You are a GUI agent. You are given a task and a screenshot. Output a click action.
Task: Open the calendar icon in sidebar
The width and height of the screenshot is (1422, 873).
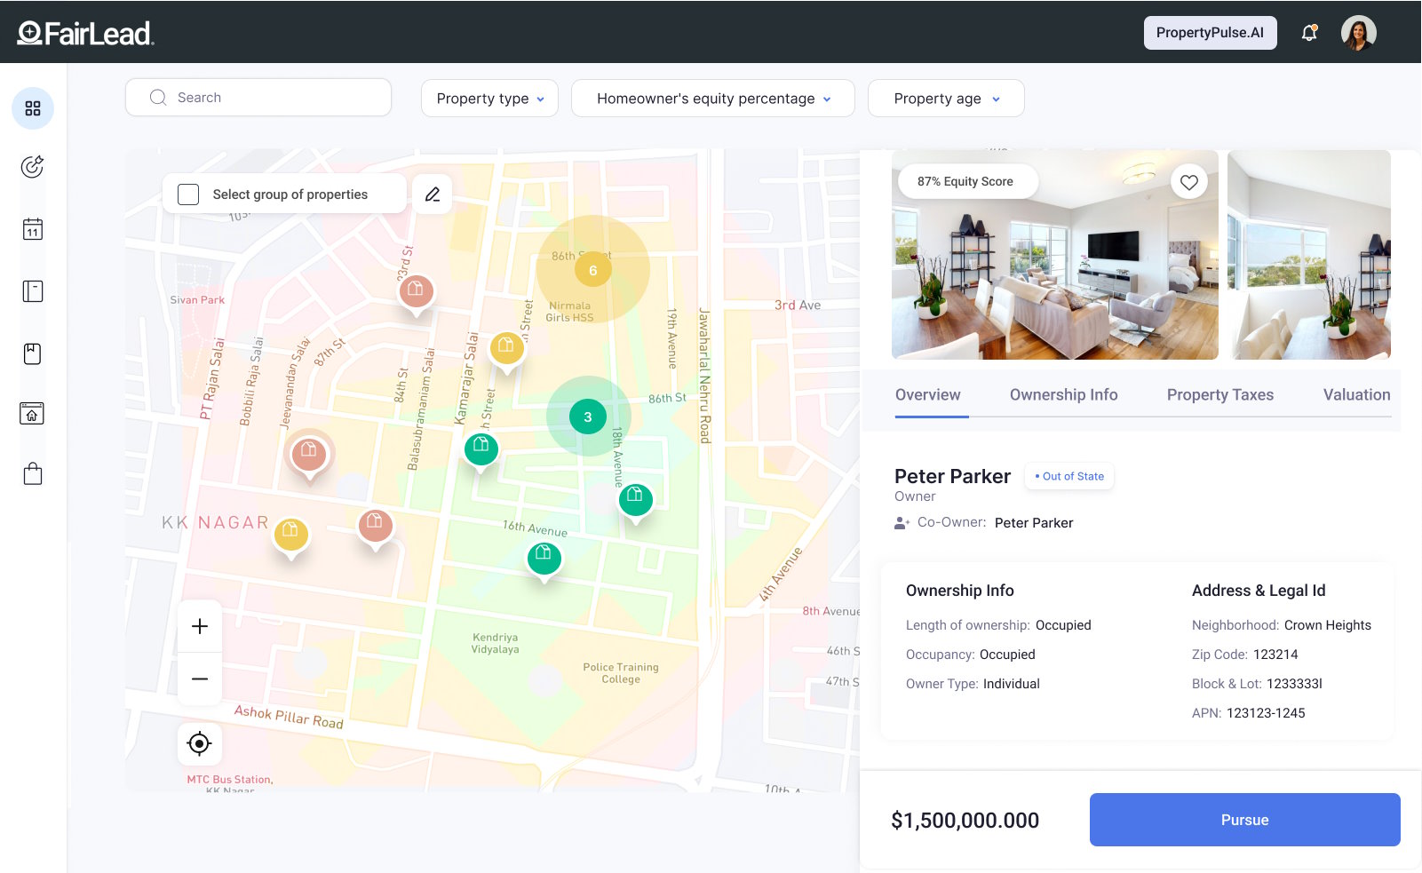click(33, 230)
